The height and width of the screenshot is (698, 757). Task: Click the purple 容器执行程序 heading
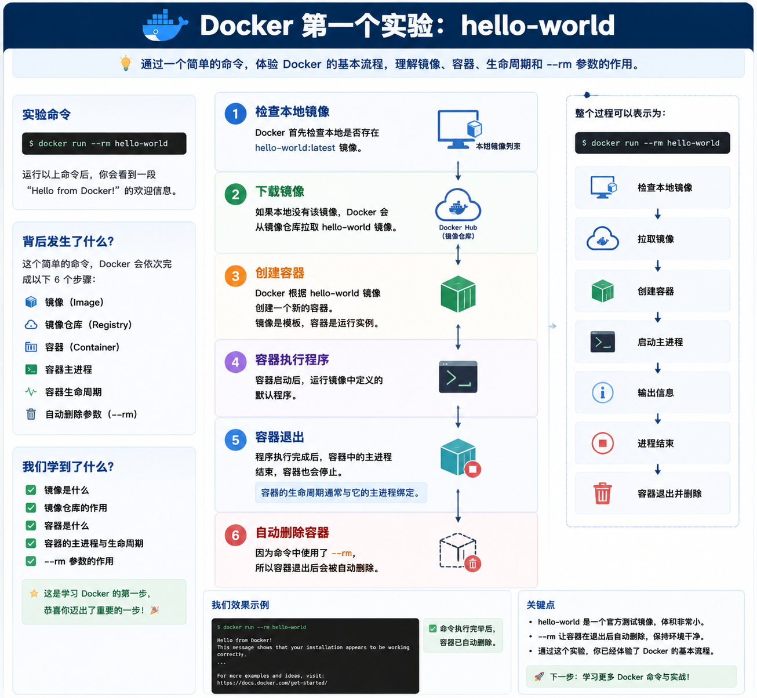coord(292,359)
